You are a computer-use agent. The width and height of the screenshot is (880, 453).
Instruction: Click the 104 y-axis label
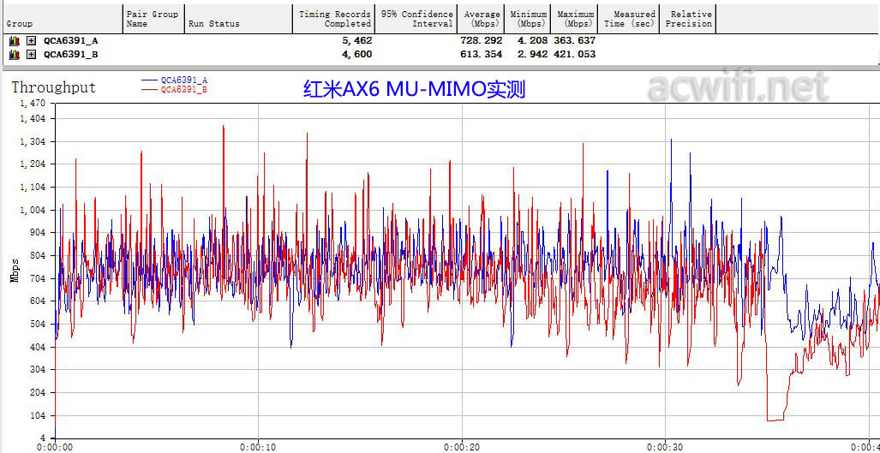tap(39, 416)
